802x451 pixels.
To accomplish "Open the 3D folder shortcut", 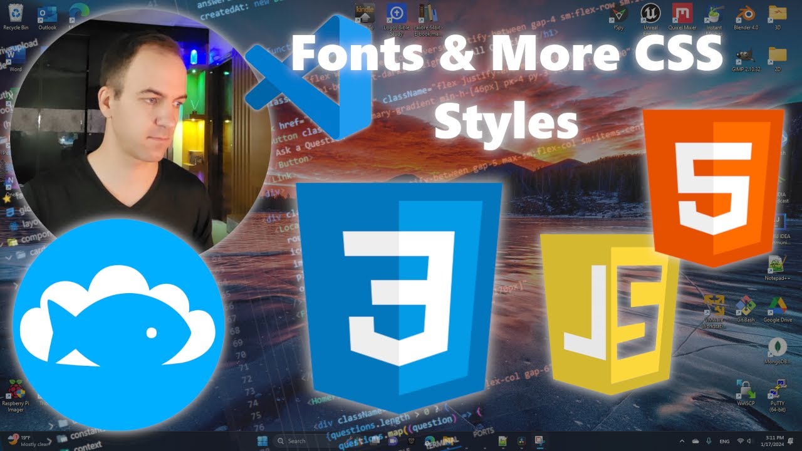I will pyautogui.click(x=778, y=18).
